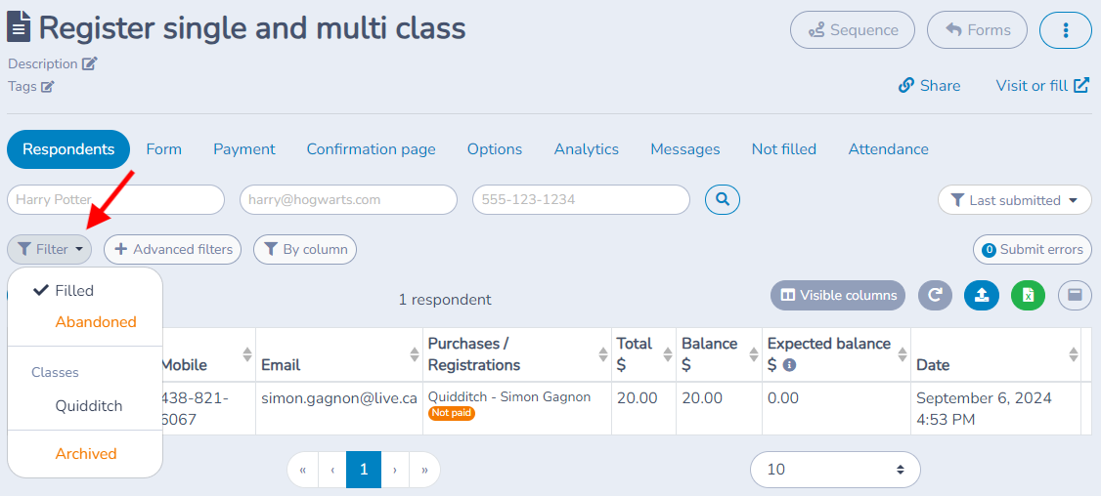Switch to the Form tab
1101x496 pixels.
click(x=163, y=149)
